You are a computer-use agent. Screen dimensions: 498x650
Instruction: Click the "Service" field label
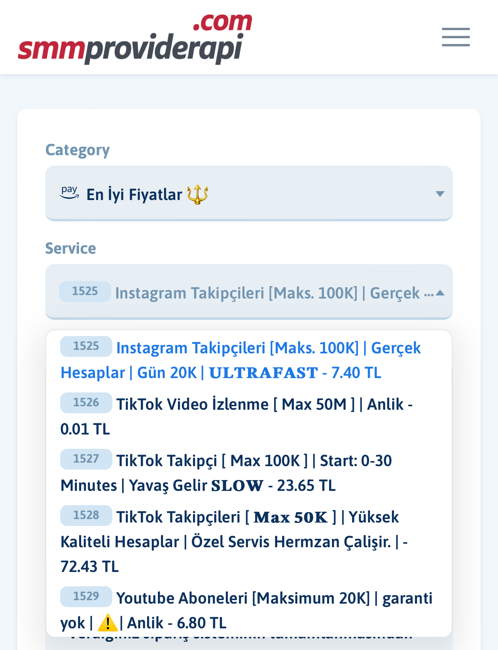[71, 248]
